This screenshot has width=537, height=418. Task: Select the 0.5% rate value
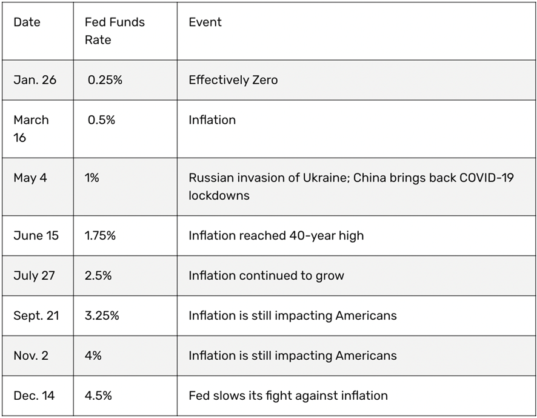tap(101, 120)
